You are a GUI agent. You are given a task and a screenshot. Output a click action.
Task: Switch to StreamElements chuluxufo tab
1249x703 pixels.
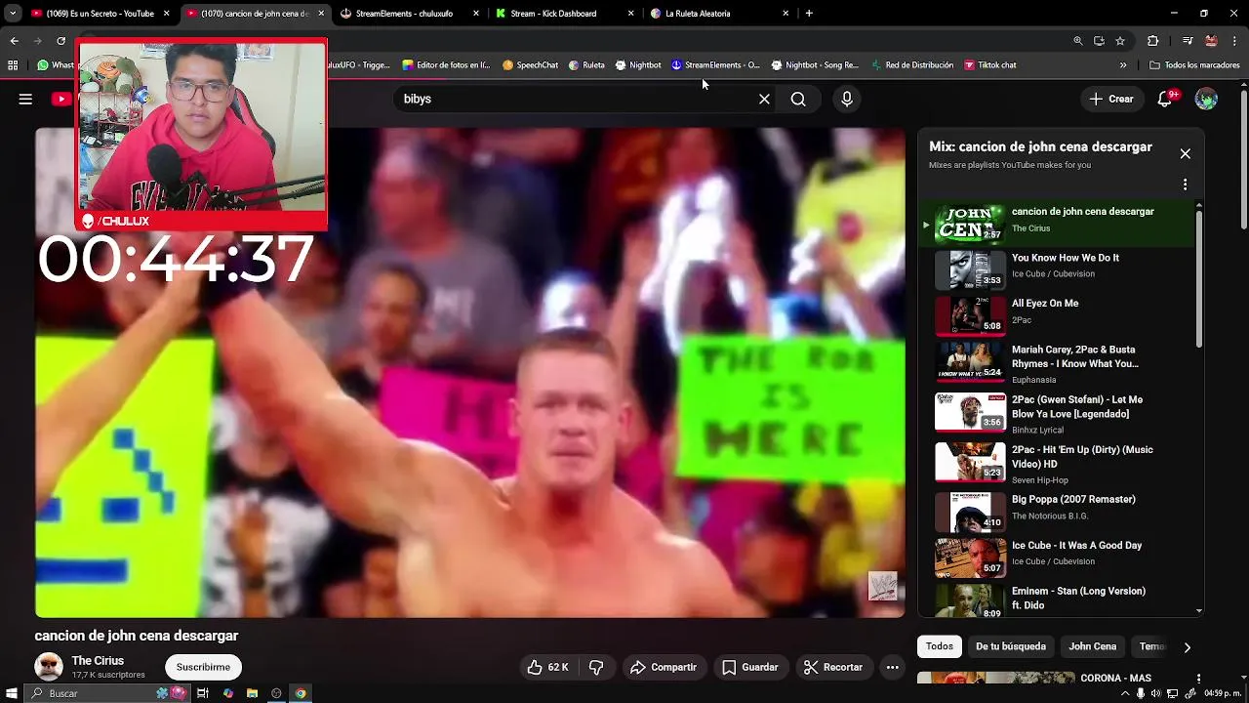[410, 14]
